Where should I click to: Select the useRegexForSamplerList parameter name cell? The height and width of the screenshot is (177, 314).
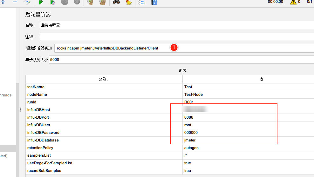[104, 163]
